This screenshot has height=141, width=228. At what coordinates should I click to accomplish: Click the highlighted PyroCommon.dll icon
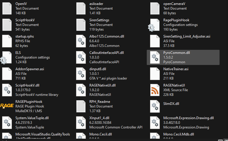coord(155,57)
